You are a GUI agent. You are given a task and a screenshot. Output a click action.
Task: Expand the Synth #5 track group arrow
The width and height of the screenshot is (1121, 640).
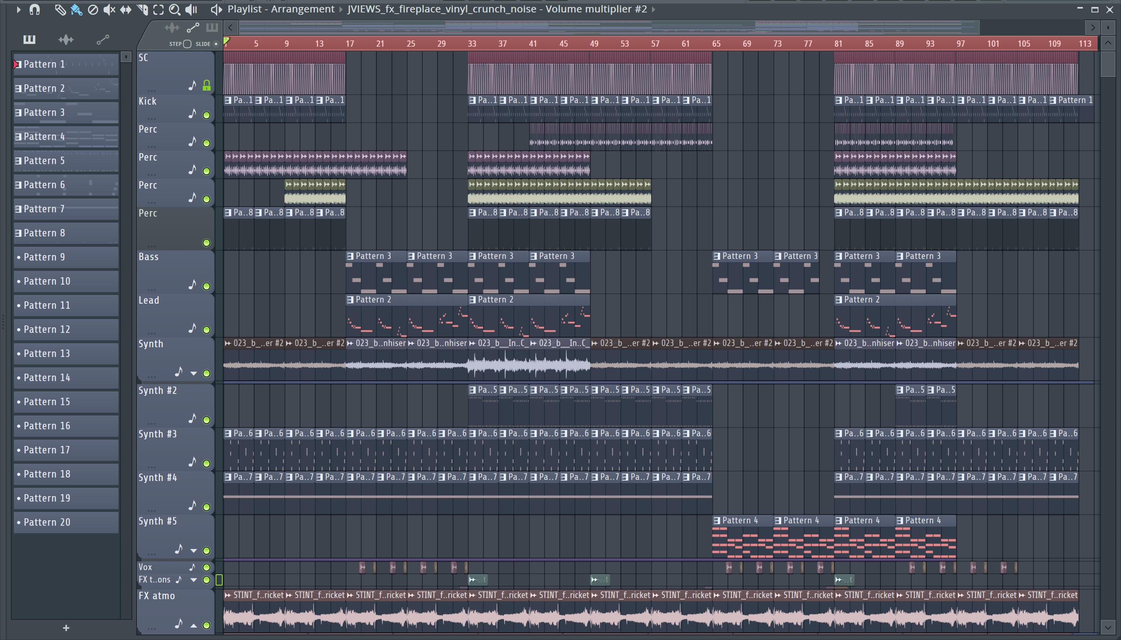click(x=193, y=550)
